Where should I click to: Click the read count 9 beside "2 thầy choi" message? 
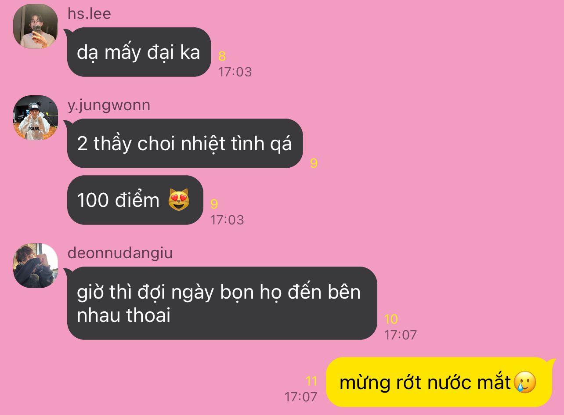pyautogui.click(x=314, y=163)
